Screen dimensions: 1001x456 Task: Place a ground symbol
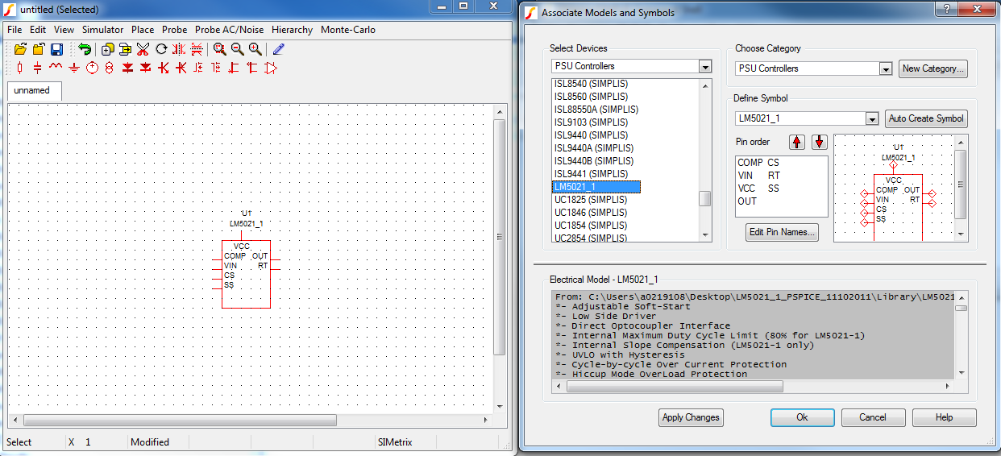[x=74, y=68]
